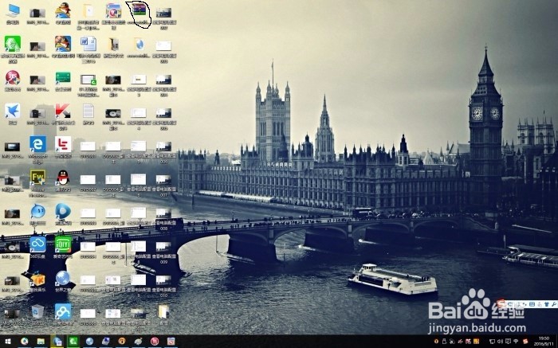
Task: Open the plain text document icon
Action: point(88,111)
